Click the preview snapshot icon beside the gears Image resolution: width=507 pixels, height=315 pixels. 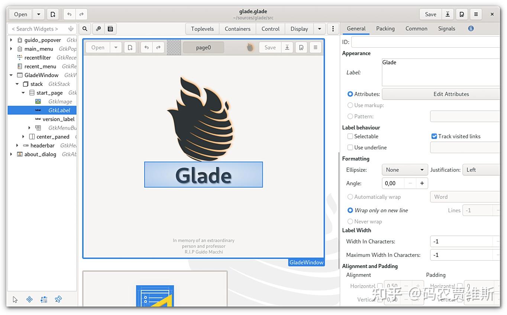pyautogui.click(x=110, y=29)
